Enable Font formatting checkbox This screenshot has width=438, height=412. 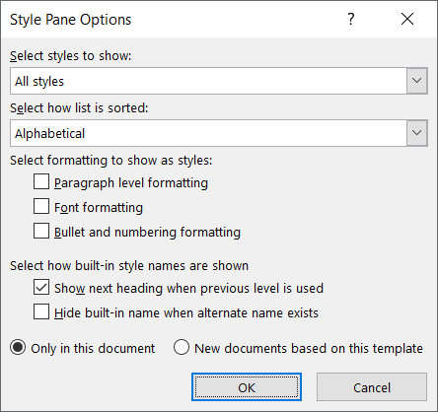41,206
